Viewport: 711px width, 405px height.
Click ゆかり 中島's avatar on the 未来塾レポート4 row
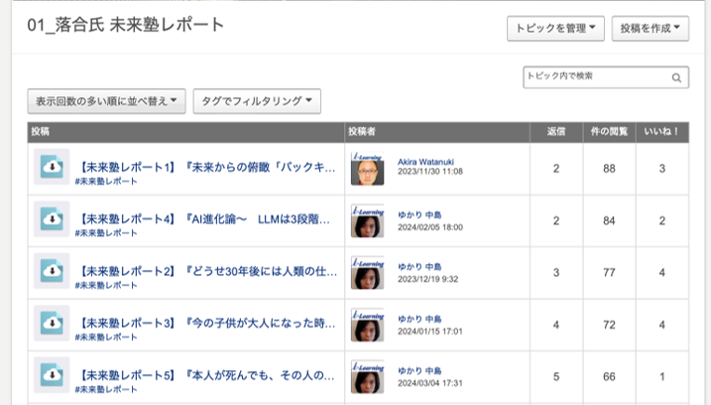pos(368,219)
